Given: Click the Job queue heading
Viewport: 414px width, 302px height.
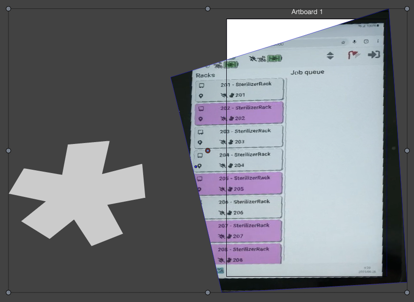Looking at the screenshot, I should (x=307, y=72).
